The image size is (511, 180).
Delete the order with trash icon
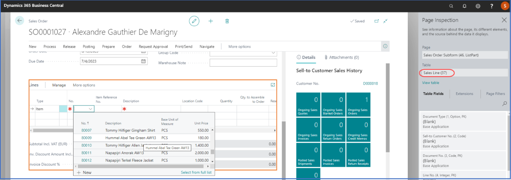pyautogui.click(x=227, y=21)
